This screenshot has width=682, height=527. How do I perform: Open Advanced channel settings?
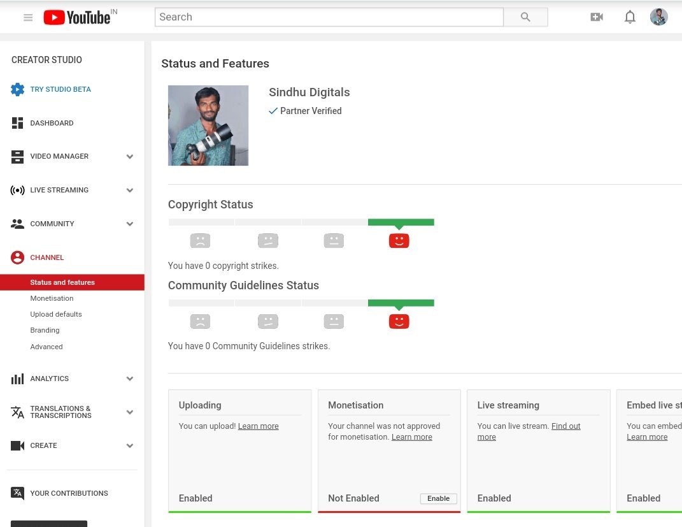(46, 347)
